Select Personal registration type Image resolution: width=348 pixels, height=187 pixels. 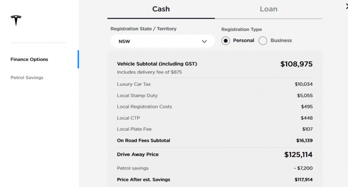225,41
